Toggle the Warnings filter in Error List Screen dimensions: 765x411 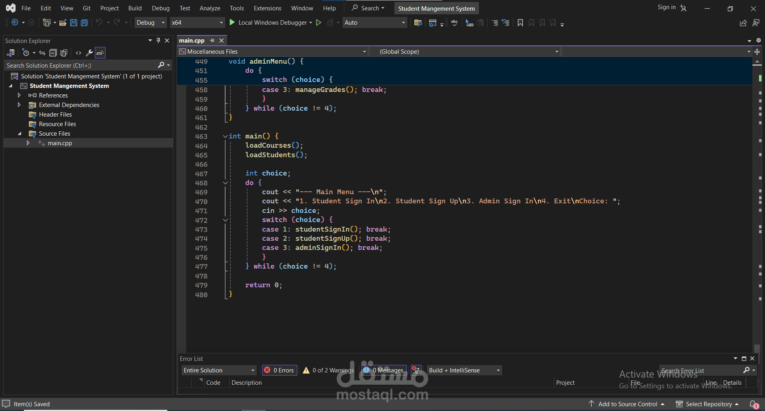click(x=328, y=370)
